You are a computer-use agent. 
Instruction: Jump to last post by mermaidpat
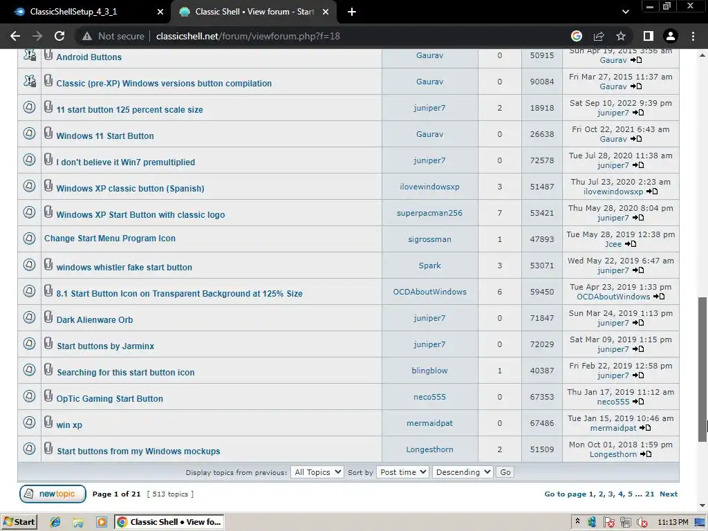pos(645,427)
